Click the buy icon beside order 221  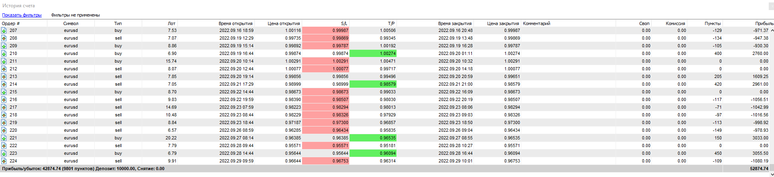coord(4,138)
